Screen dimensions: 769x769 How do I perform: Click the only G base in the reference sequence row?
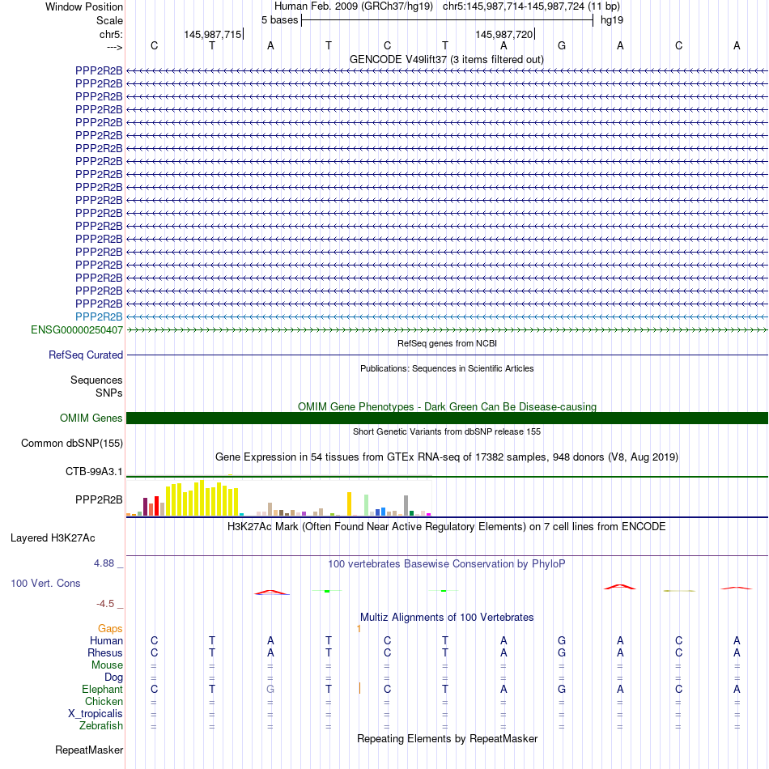(562, 45)
